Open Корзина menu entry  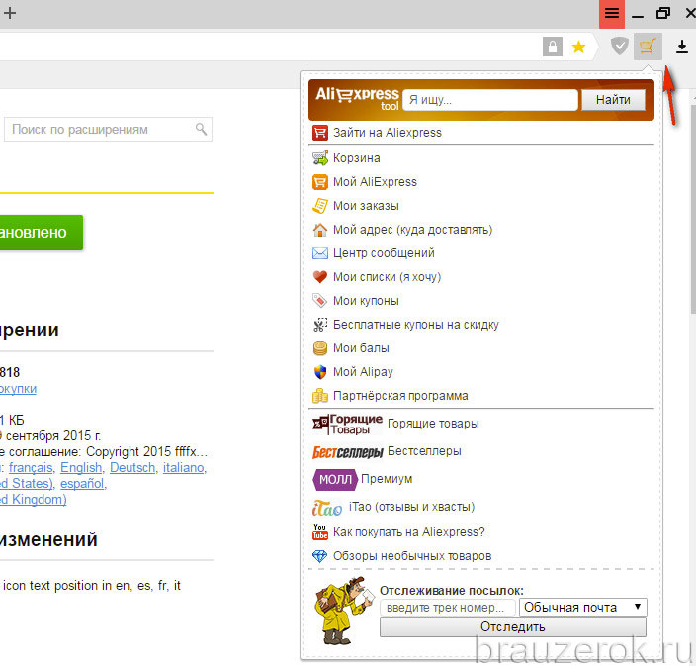(357, 158)
